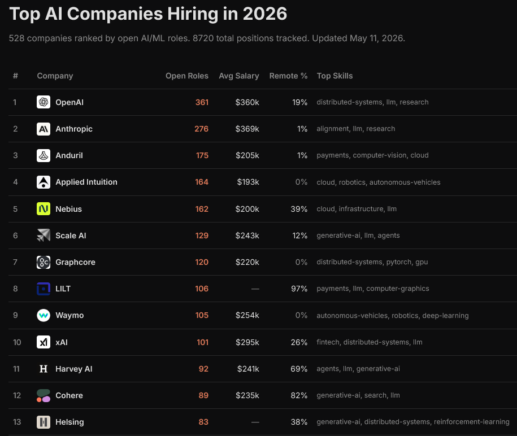Open the Graphcore logo icon
Viewport: 517px width, 436px height.
(43, 262)
